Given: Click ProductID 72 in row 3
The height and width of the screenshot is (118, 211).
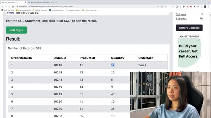Looking at the screenshot, I should 81,80.
